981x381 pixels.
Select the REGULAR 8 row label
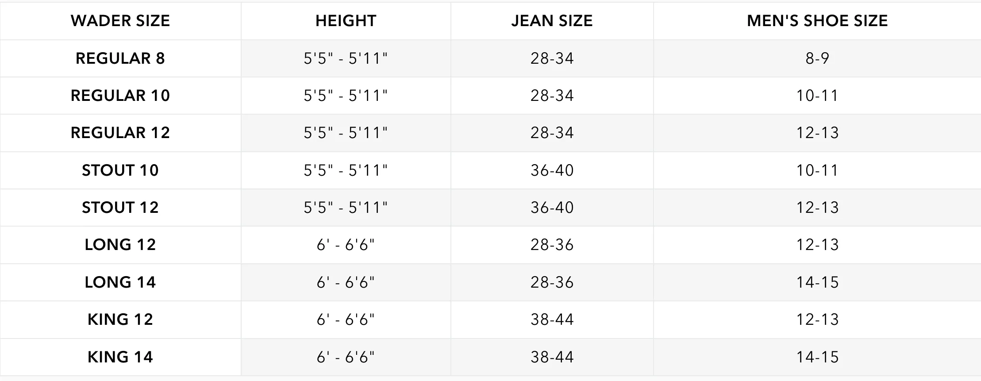pos(120,58)
